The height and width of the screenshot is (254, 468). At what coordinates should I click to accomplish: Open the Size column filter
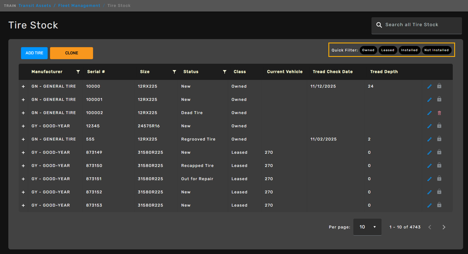pos(174,72)
